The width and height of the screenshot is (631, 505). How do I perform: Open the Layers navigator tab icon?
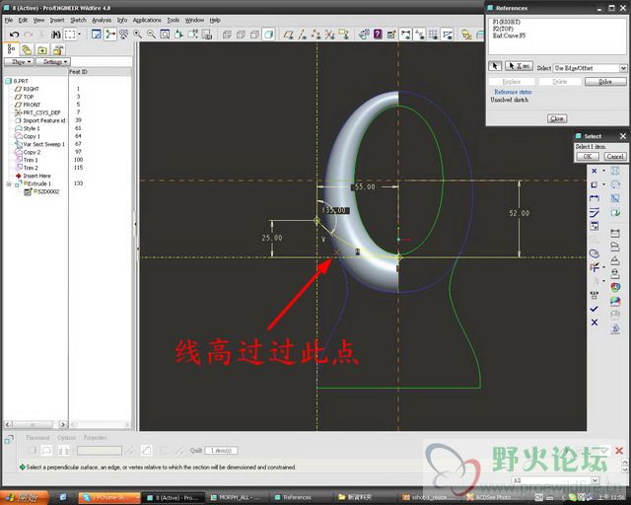click(x=27, y=50)
